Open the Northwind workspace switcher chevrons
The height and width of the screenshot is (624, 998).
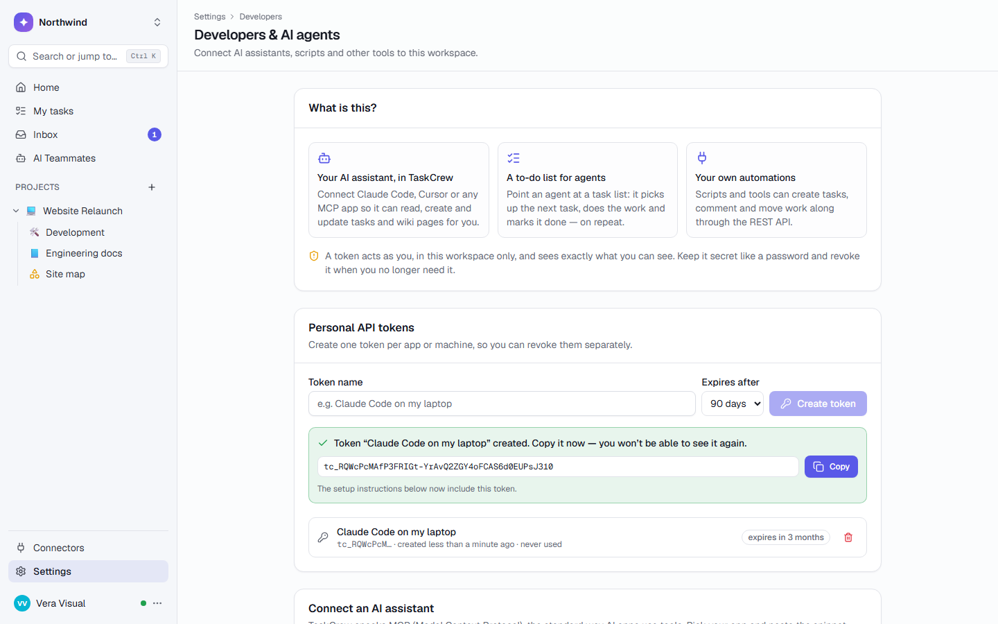tap(157, 22)
